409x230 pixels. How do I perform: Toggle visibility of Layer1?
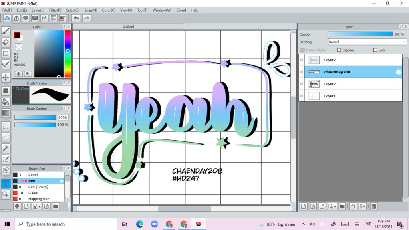[x=302, y=96]
